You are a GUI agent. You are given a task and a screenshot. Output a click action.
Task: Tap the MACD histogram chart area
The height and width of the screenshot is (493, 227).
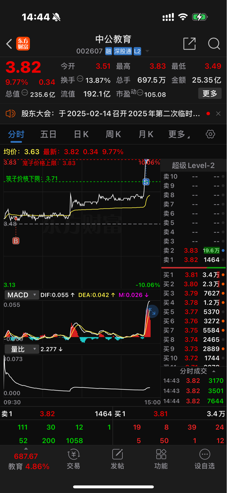click(82, 322)
